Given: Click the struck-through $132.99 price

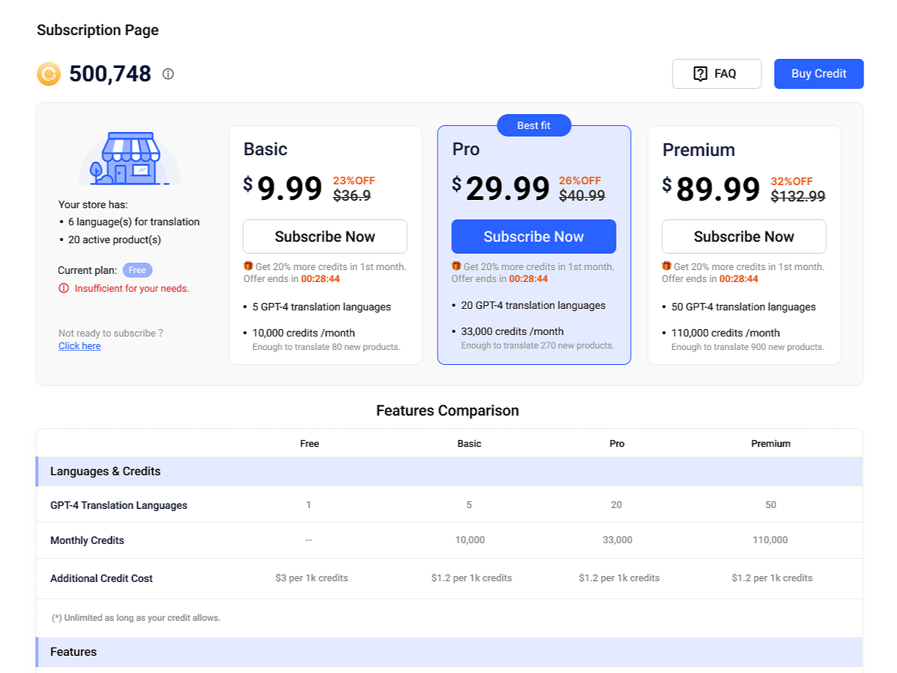Looking at the screenshot, I should point(798,196).
